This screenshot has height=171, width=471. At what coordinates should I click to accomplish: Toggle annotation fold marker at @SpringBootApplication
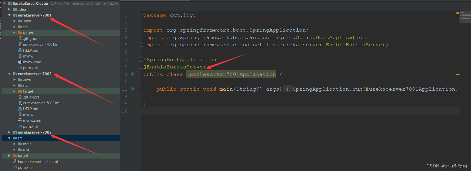(141, 60)
